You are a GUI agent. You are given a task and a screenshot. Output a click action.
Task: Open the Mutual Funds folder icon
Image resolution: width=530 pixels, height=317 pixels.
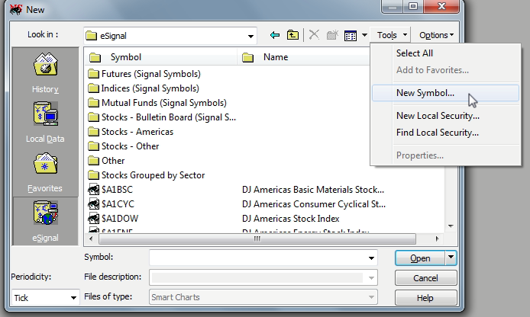93,103
